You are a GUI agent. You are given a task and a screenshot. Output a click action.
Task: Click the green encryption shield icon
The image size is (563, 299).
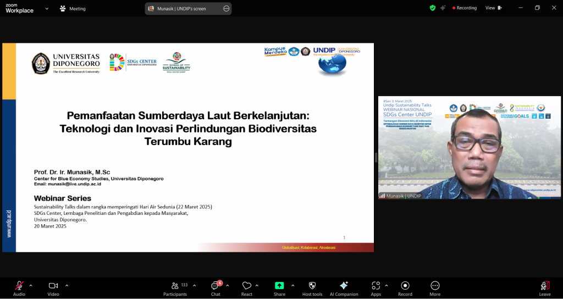click(x=433, y=8)
